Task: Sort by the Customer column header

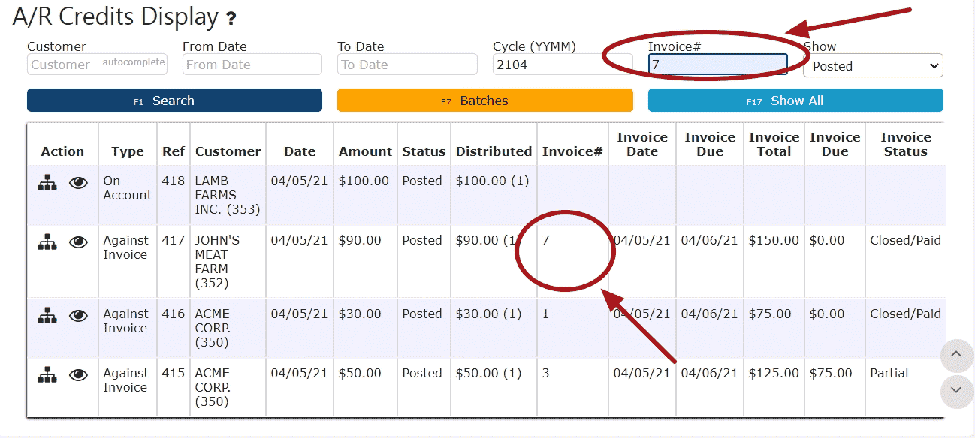Action: click(228, 151)
